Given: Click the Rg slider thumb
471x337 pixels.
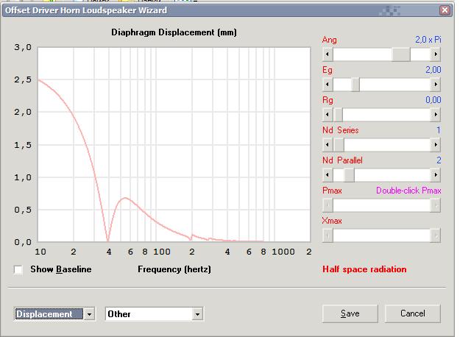Looking at the screenshot, I should [339, 115].
